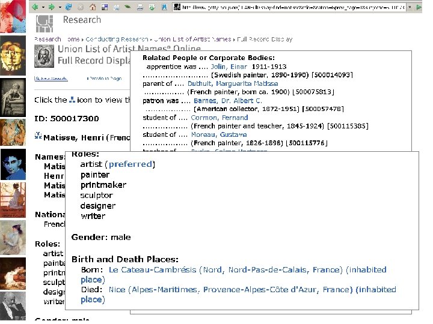This screenshot has width=433, height=324.
Task: Click the browser Forward arrow
Action: [51, 7]
